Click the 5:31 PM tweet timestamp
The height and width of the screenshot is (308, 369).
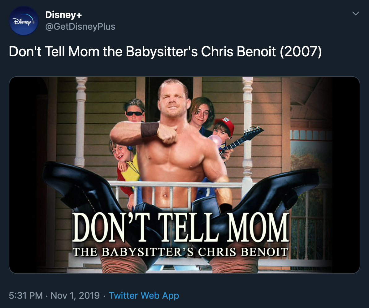click(x=26, y=295)
